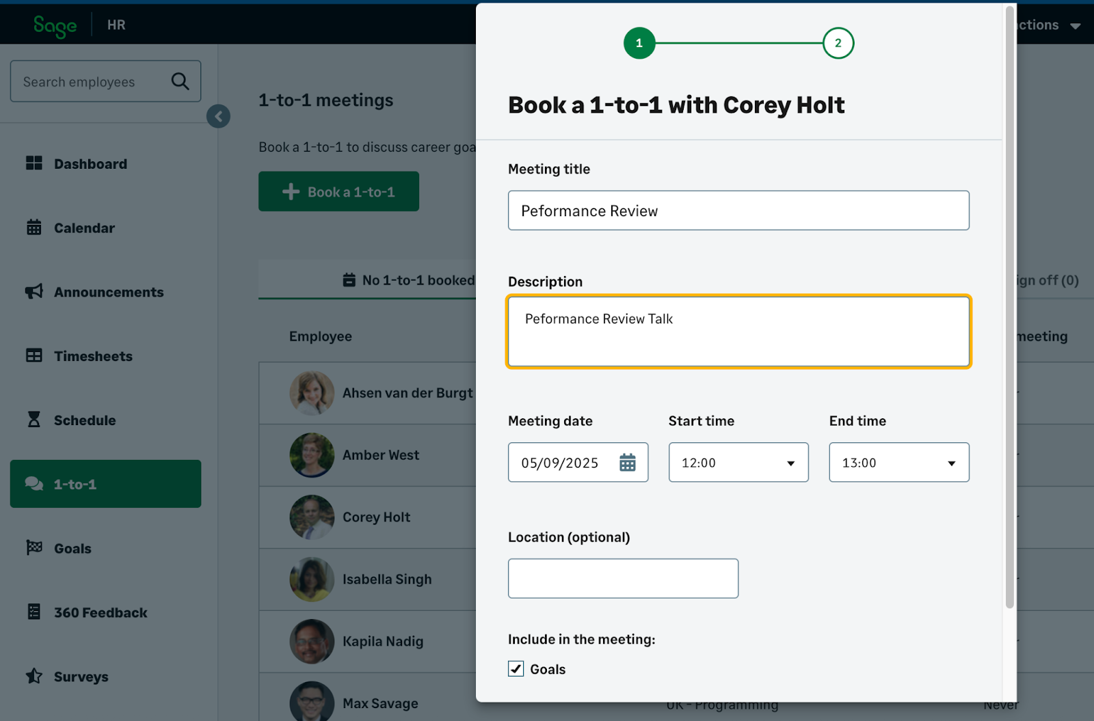The width and height of the screenshot is (1094, 721).
Task: Click the search magnifier icon
Action: click(180, 81)
